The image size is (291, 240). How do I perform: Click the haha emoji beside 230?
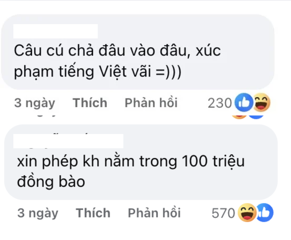pos(262,102)
